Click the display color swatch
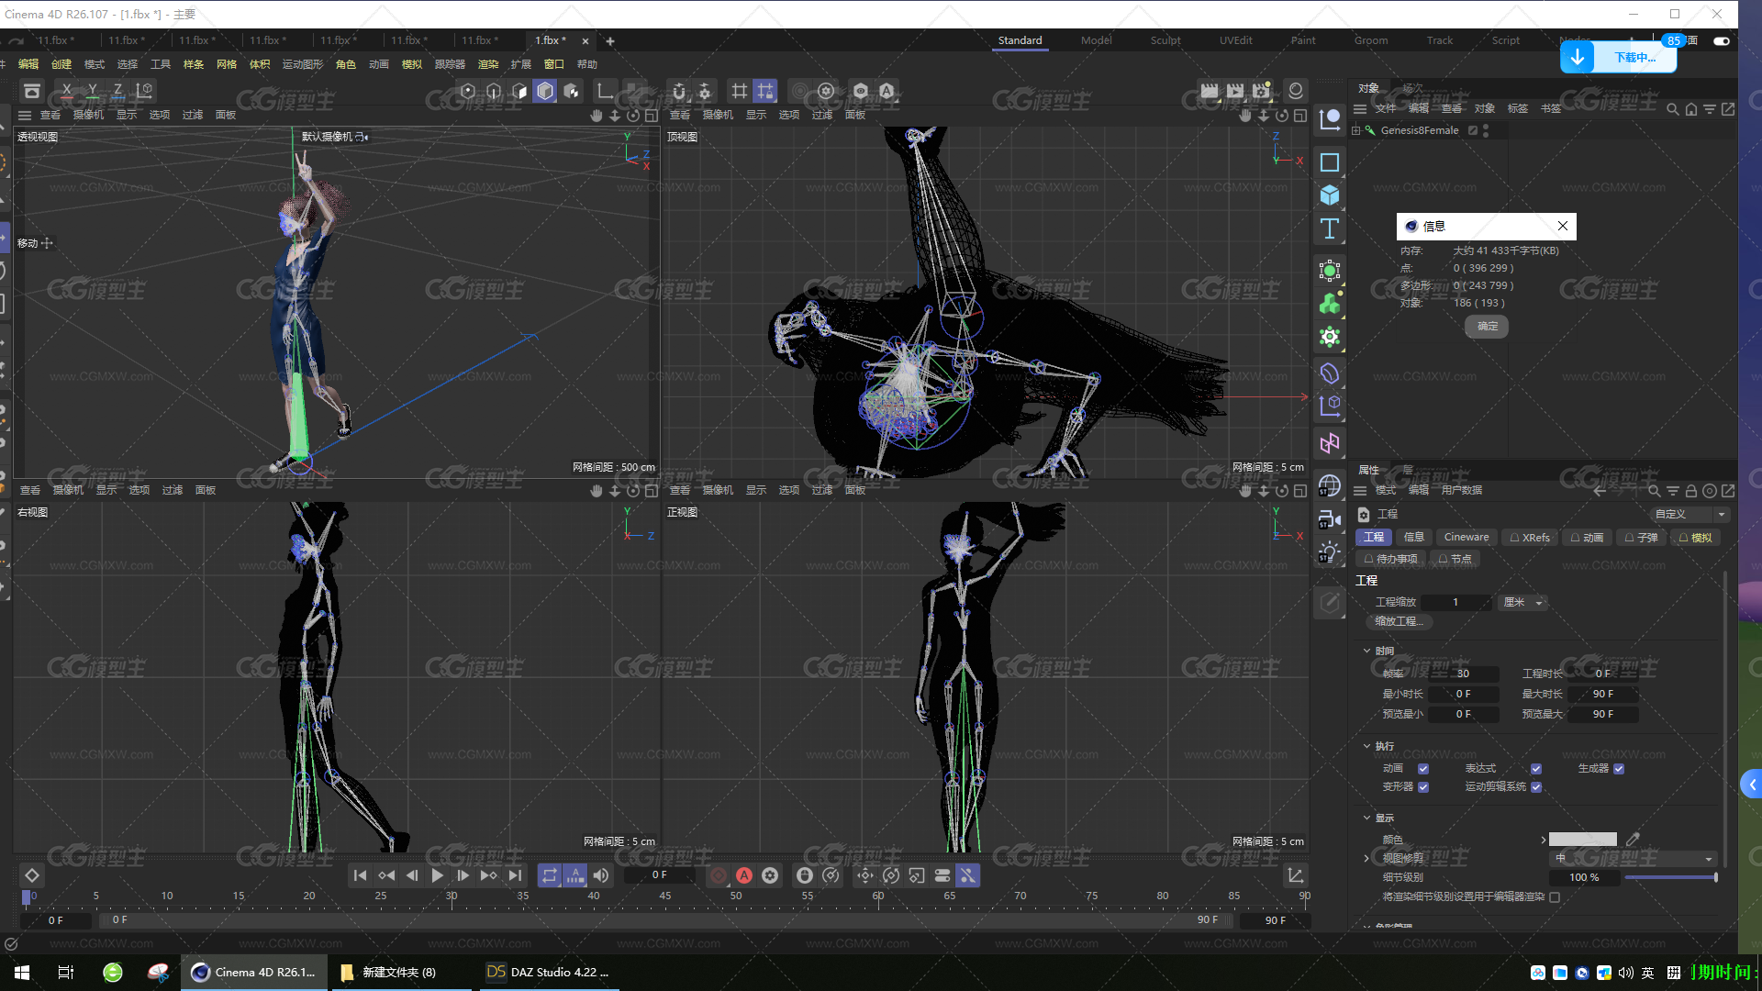 [x=1582, y=839]
